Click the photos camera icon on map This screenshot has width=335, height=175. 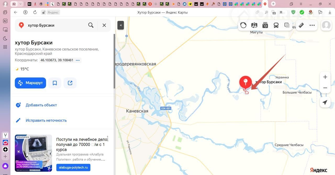click(x=265, y=25)
